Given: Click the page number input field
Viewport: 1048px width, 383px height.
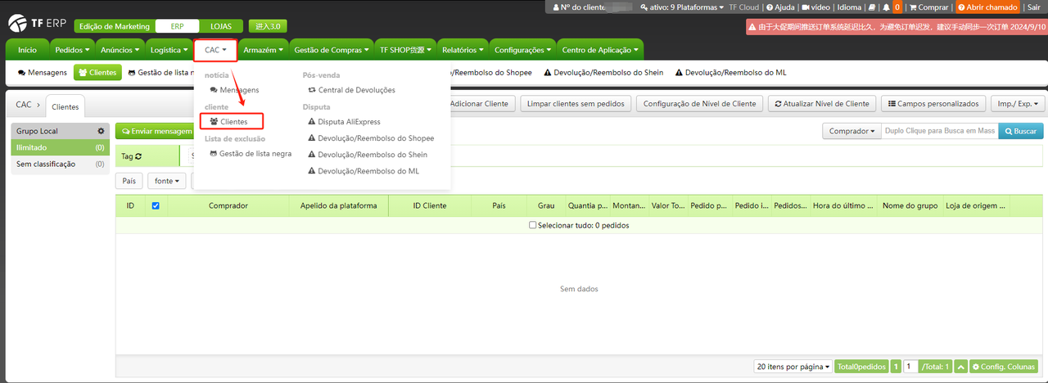Looking at the screenshot, I should pos(910,367).
